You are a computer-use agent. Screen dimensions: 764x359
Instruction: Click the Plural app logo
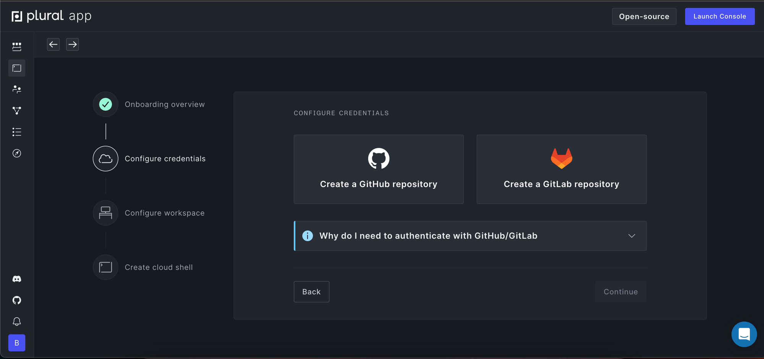coord(52,16)
